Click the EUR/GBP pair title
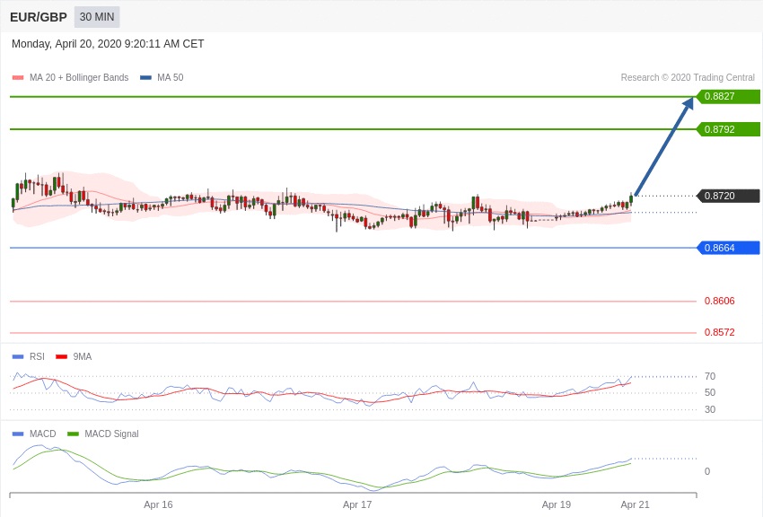Screen dimensions: 763x517 (x=39, y=17)
